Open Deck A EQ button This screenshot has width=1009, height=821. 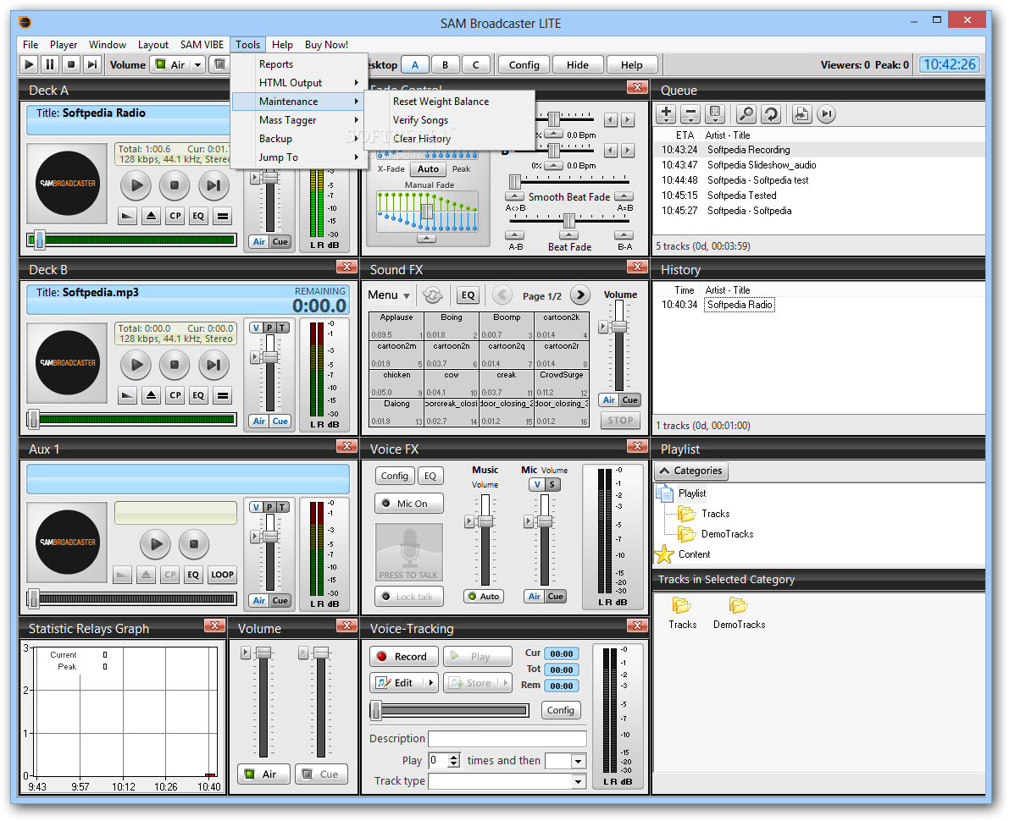pyautogui.click(x=198, y=216)
